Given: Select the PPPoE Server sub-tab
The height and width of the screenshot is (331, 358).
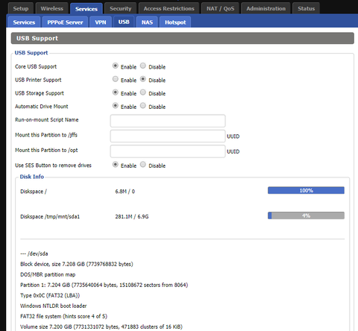Looking at the screenshot, I should coord(65,22).
